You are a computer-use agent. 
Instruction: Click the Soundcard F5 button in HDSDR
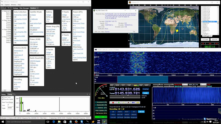click(x=101, y=102)
